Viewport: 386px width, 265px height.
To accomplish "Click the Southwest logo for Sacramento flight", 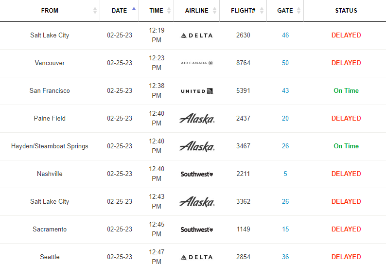I will click(196, 230).
